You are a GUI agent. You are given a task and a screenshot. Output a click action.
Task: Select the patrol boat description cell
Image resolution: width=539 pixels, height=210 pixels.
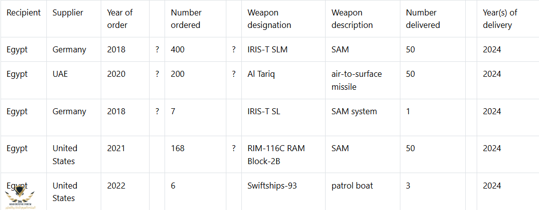tap(352, 186)
